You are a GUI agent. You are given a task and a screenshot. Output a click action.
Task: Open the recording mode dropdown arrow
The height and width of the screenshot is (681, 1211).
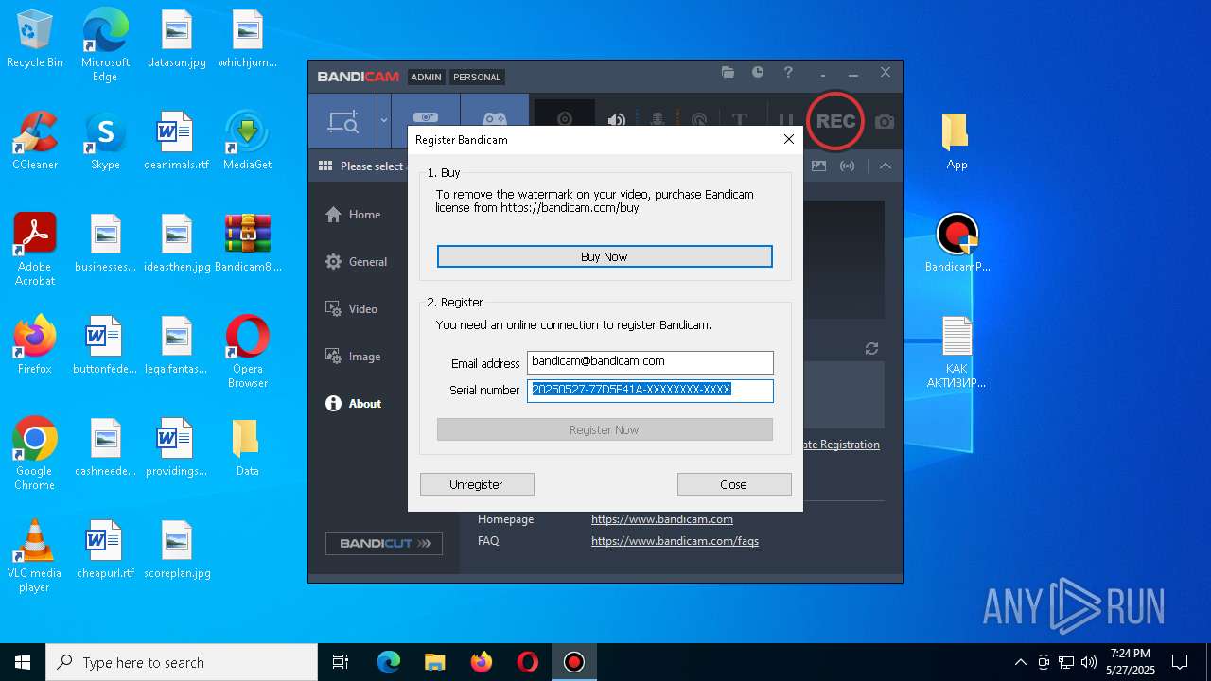click(x=384, y=121)
